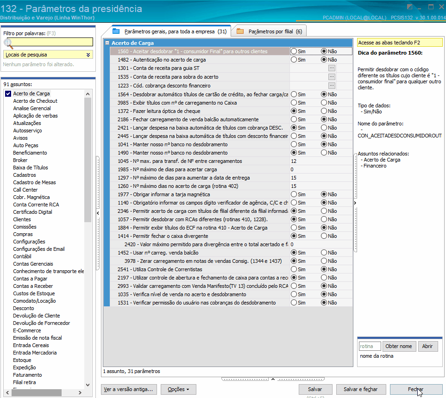This screenshot has width=446, height=398.
Task: Select Emissão de nota fiscal subject
Action: pyautogui.click(x=37, y=338)
